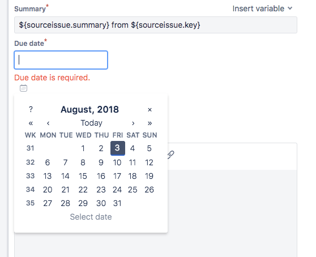Advance calendar to next month
The height and width of the screenshot is (257, 316).
coord(133,123)
